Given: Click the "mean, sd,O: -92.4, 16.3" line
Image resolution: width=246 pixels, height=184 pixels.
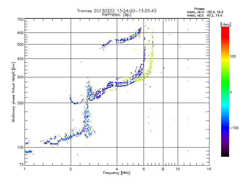Looking at the screenshot, I should [x=205, y=12].
